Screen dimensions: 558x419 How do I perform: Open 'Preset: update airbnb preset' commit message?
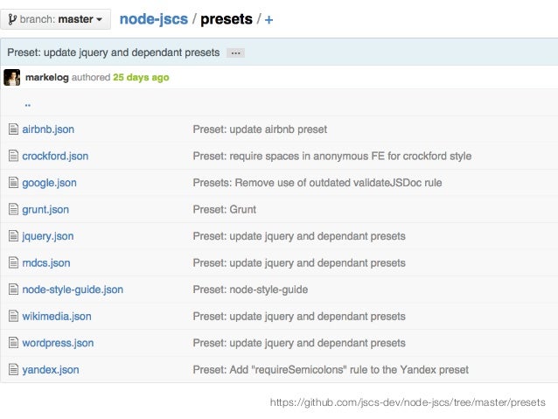(x=260, y=129)
